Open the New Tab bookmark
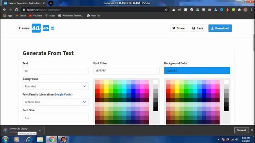Image resolution: width=255 pixels, height=143 pixels. point(94,15)
